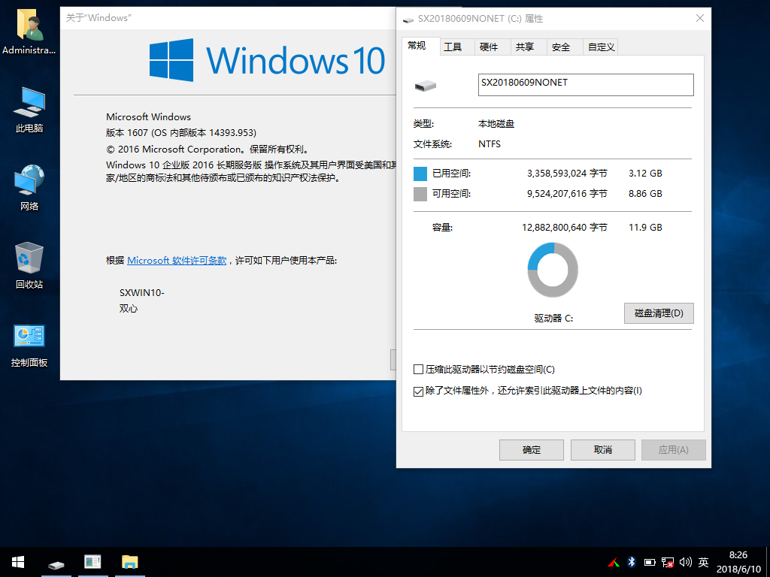Click the 驱动器 C: label
770x577 pixels.
pos(553,319)
